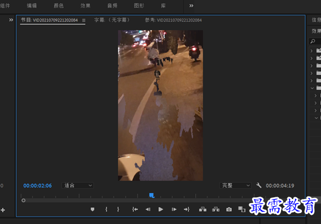Open the 完整 playback resolution dropdown
Screen dimensions: 321x224
[235, 186]
